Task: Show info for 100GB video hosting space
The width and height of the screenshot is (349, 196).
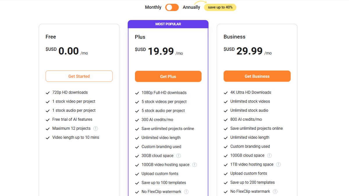Action: [195, 165]
